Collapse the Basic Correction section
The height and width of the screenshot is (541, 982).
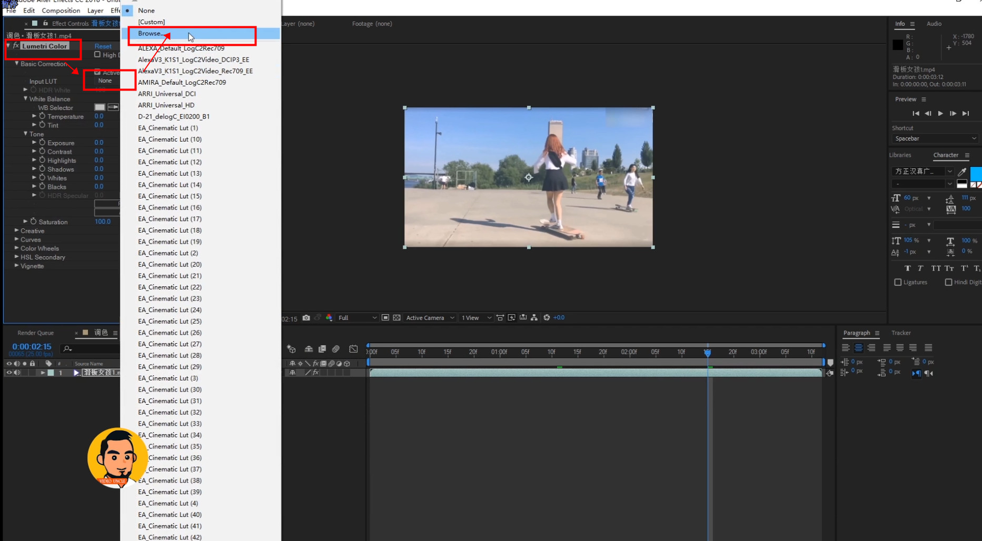(17, 64)
